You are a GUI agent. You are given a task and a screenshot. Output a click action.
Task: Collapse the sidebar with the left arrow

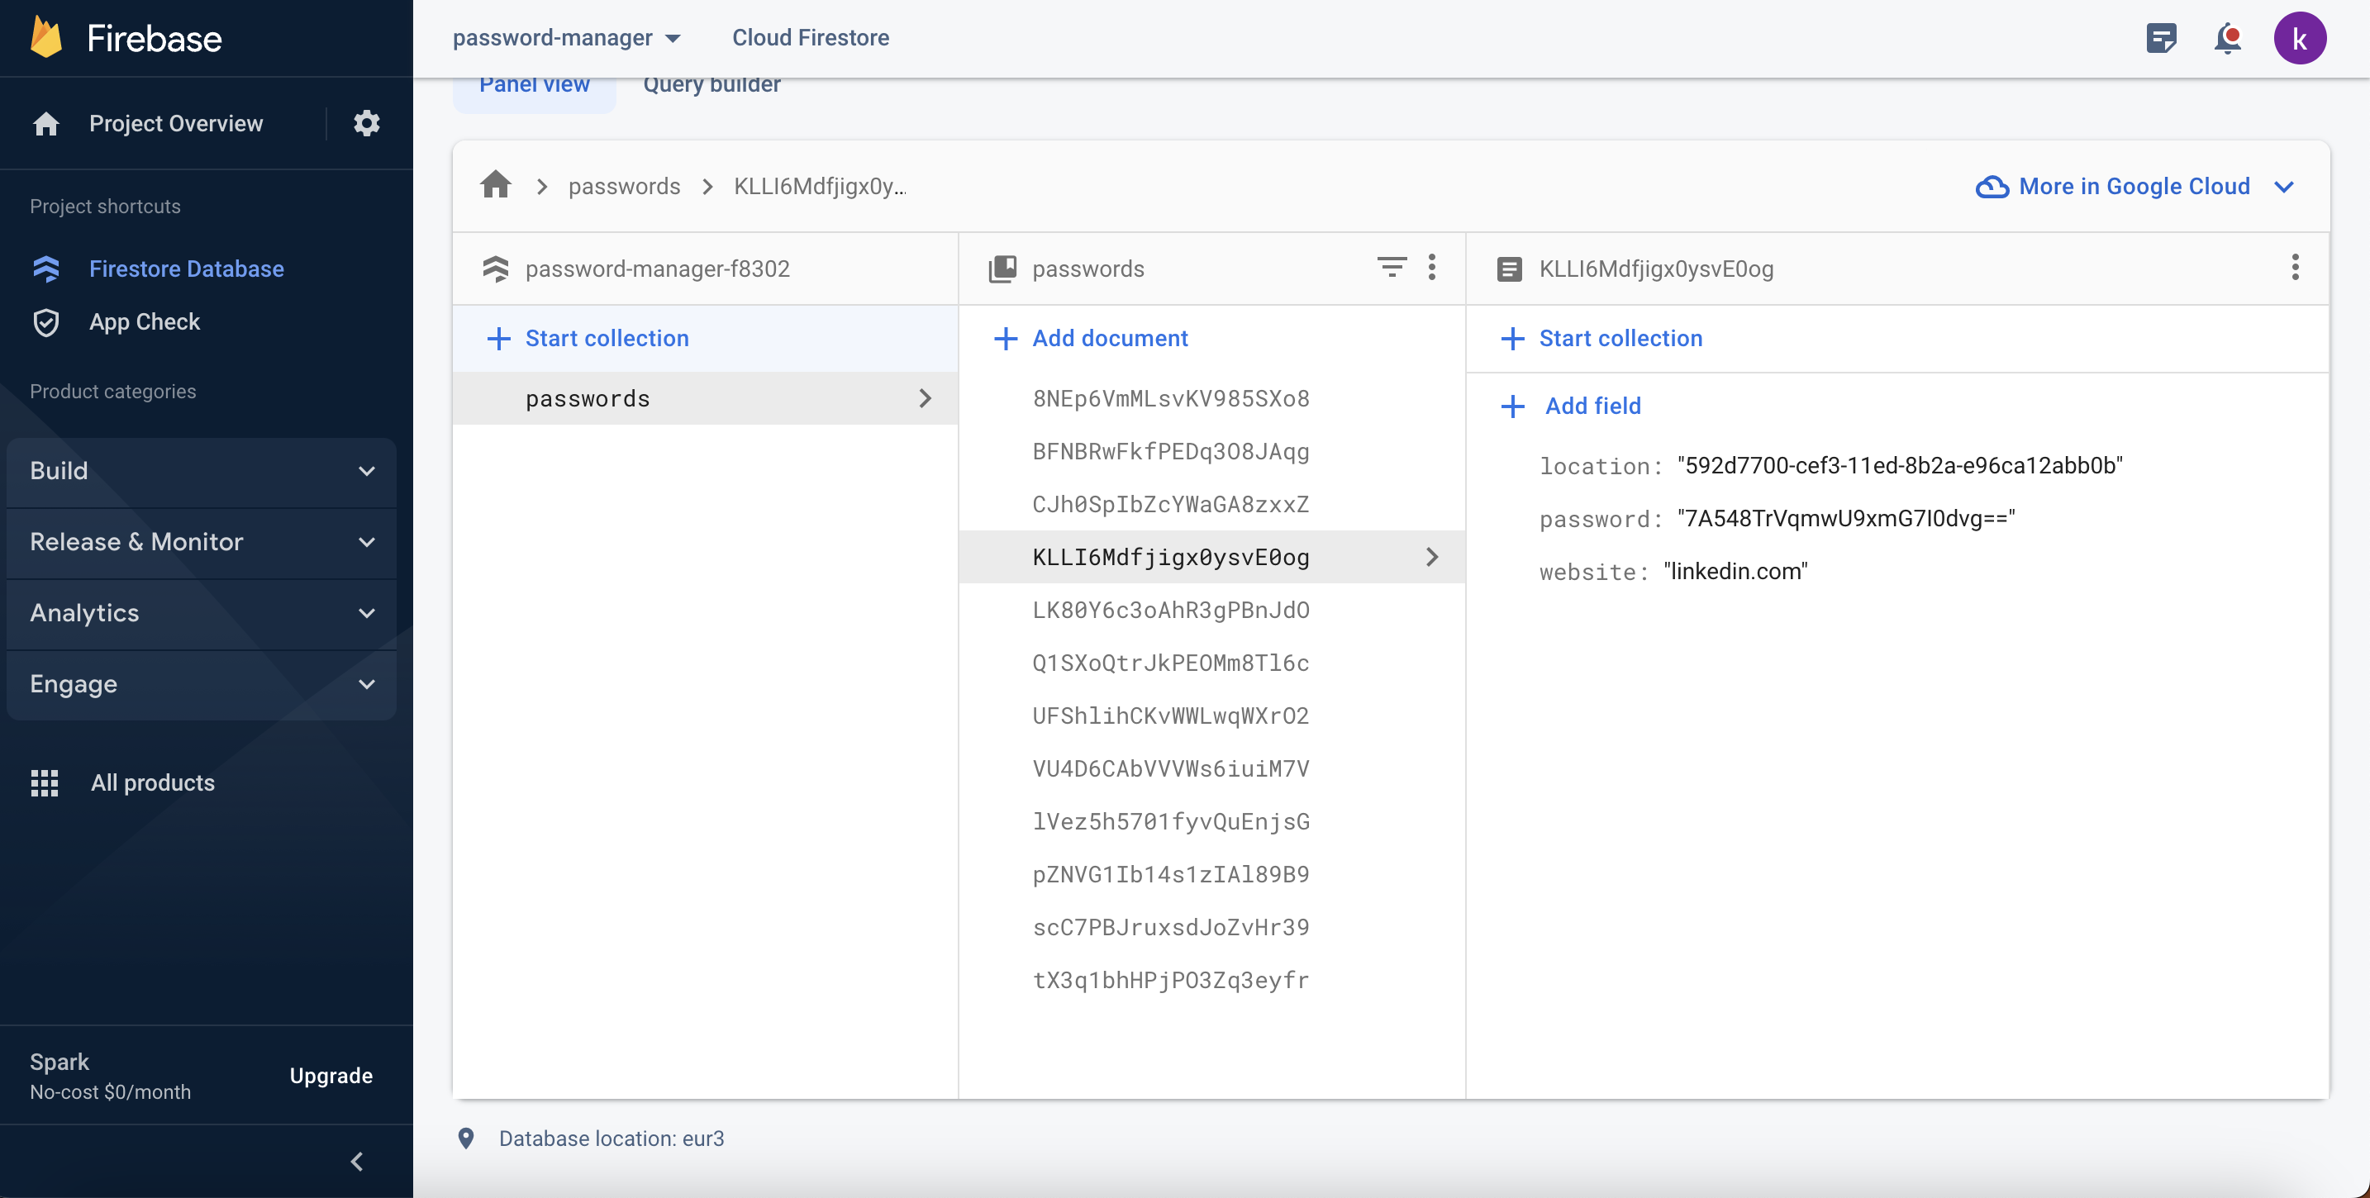pos(357,1161)
